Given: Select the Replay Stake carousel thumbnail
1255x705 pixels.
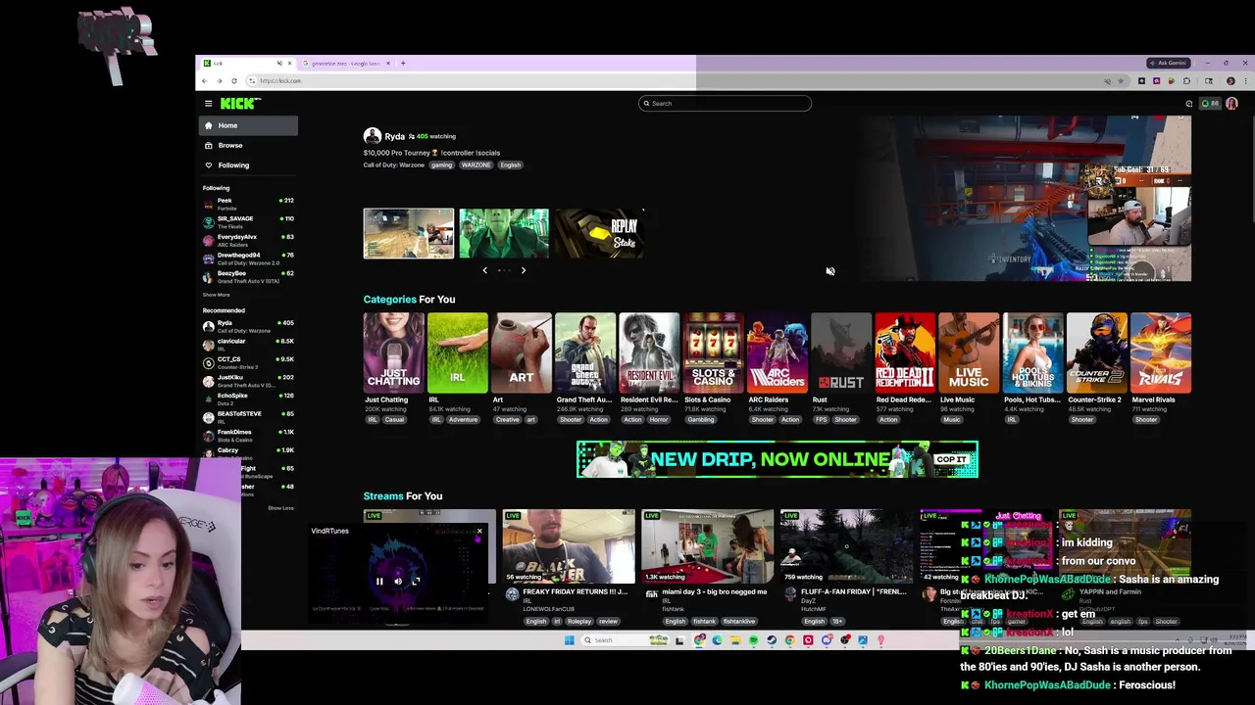Looking at the screenshot, I should point(598,233).
